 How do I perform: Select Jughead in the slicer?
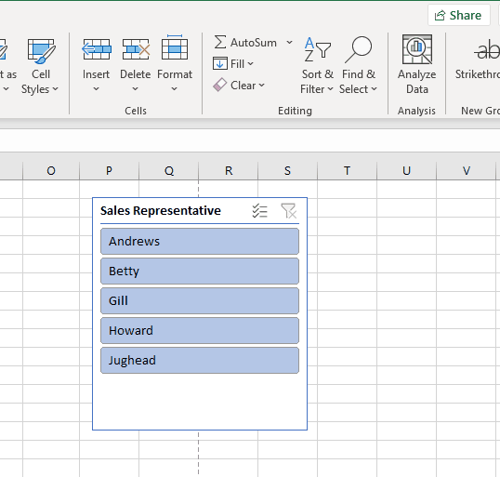pos(200,360)
